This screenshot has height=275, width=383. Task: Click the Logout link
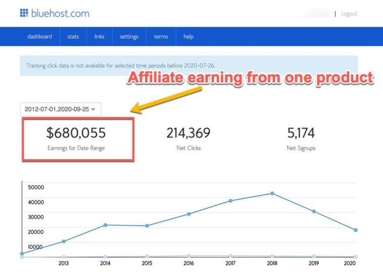pos(349,14)
